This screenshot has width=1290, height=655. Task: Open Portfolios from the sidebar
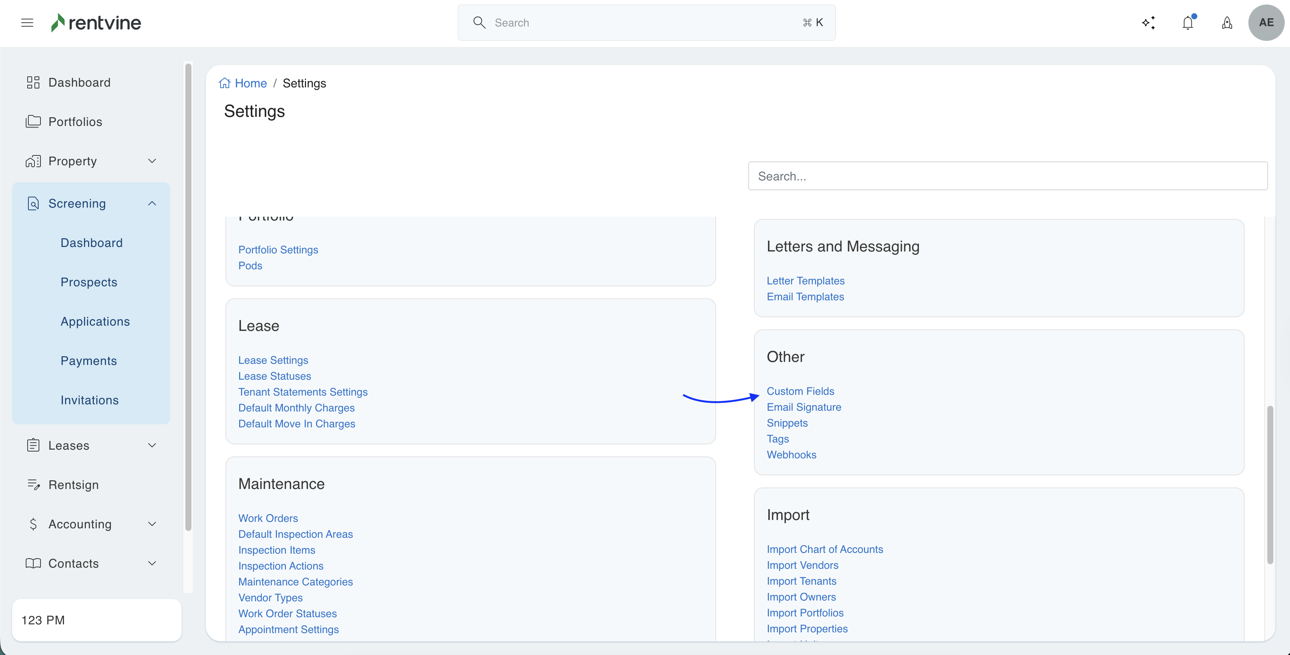[75, 122]
